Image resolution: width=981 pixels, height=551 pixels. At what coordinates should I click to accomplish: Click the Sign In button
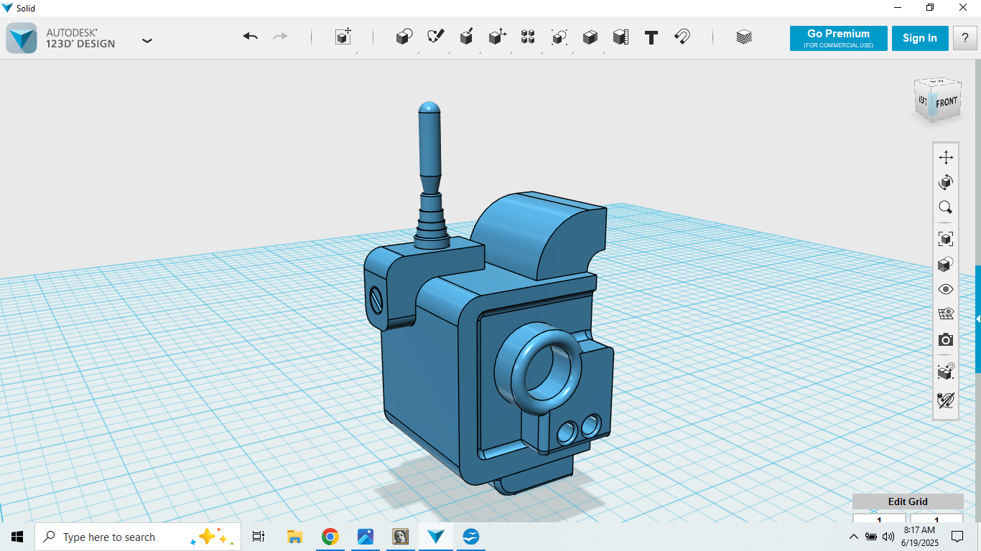920,39
